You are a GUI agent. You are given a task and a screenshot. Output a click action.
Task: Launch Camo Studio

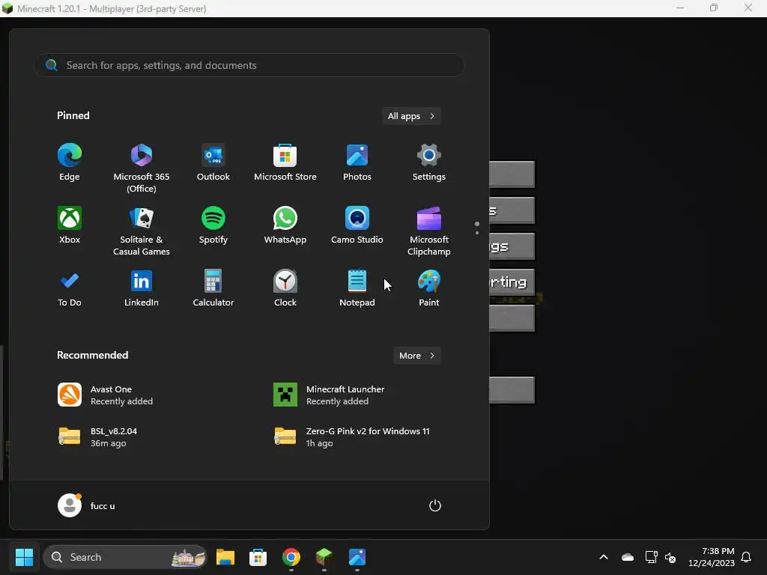point(357,225)
